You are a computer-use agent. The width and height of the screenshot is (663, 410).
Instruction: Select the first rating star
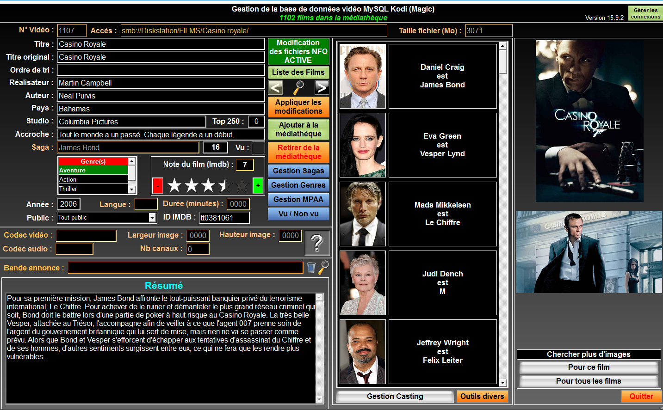(174, 186)
